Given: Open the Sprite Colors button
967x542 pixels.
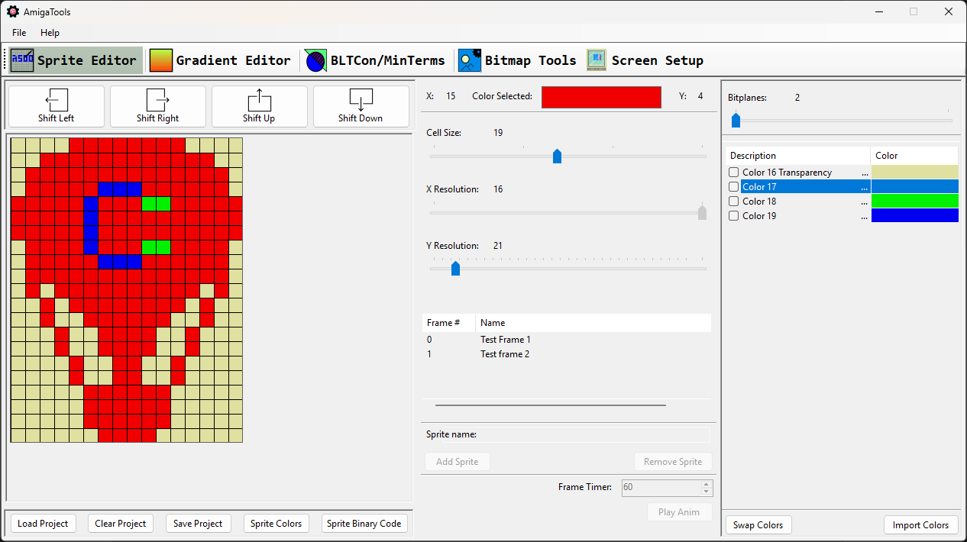Looking at the screenshot, I should tap(277, 524).
